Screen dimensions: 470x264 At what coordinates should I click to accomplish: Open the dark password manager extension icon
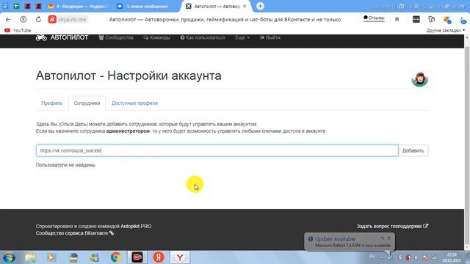(x=416, y=20)
